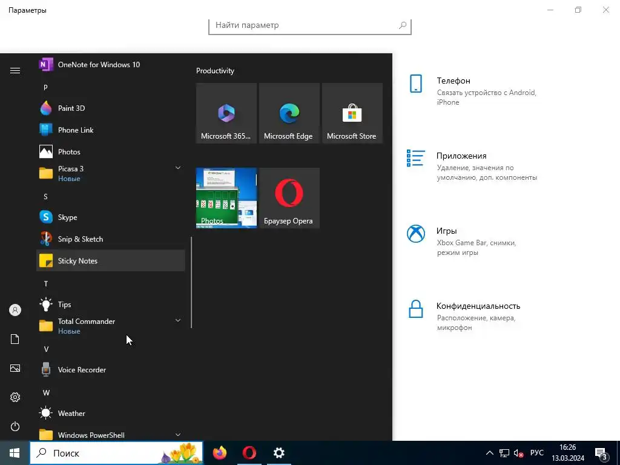Image resolution: width=620 pixels, height=465 pixels.
Task: Open OneNote for Windows 10 app
Action: (111, 64)
